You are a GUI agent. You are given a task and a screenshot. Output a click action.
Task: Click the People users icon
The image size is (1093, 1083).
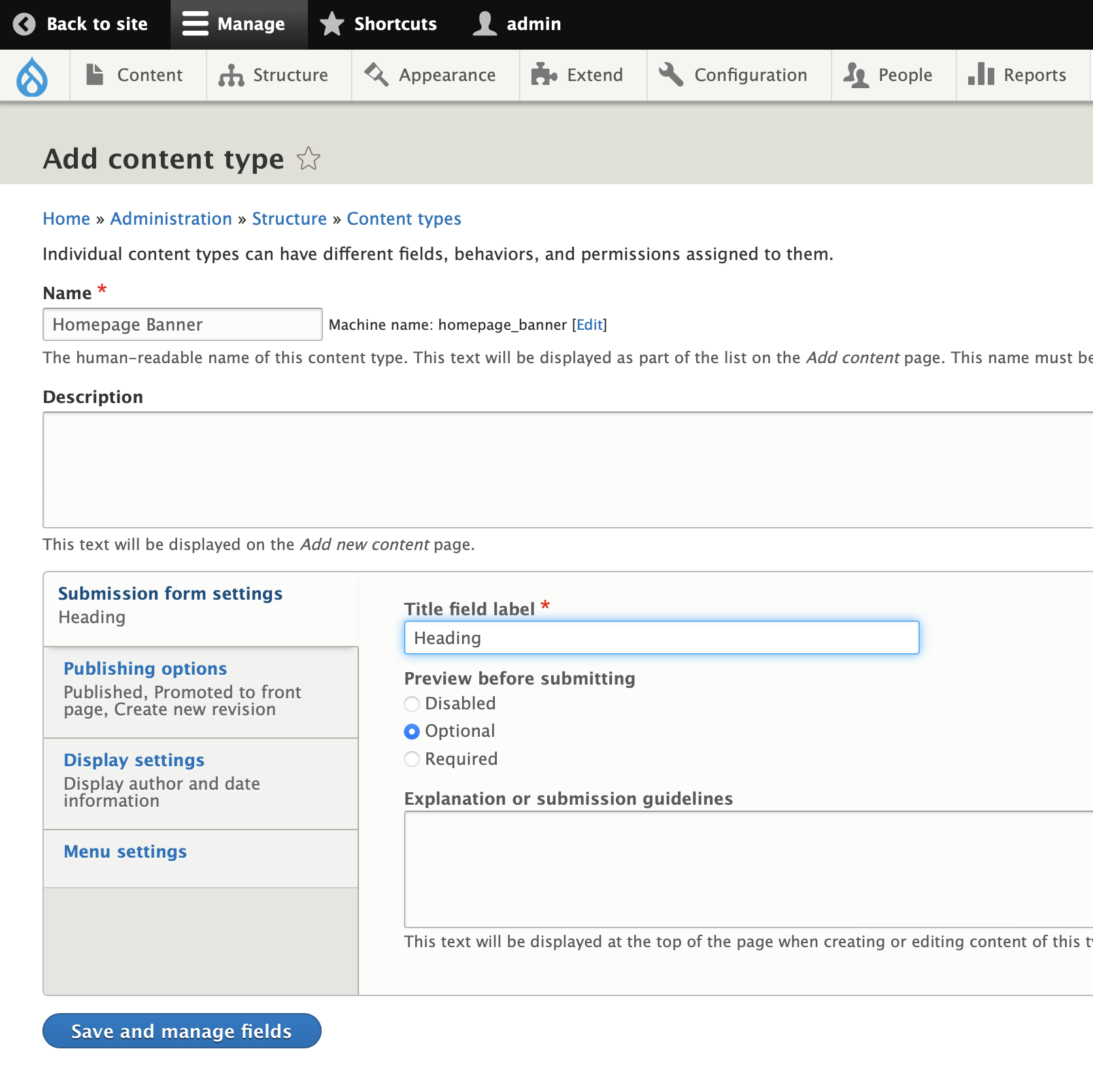(856, 75)
